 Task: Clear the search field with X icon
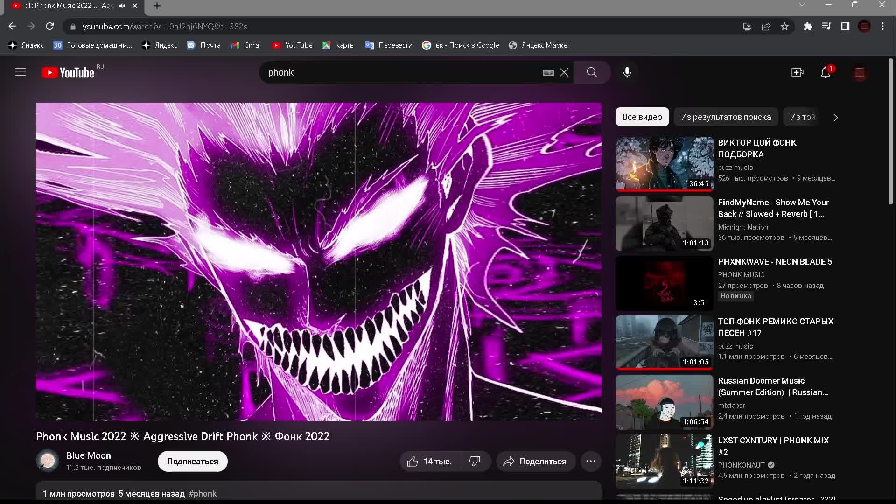[x=564, y=72]
